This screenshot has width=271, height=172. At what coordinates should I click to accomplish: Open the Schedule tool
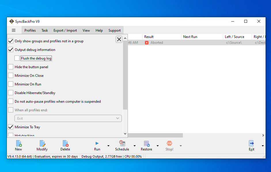[x=122, y=146]
